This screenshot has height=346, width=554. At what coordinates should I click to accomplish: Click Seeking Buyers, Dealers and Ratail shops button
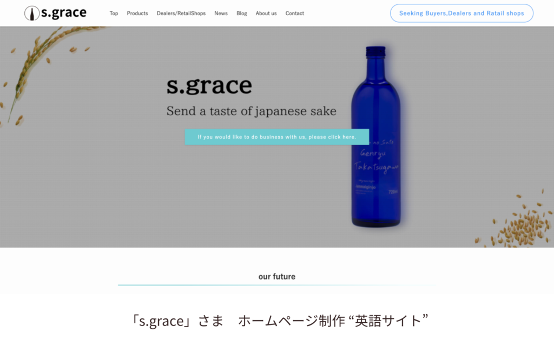(461, 14)
